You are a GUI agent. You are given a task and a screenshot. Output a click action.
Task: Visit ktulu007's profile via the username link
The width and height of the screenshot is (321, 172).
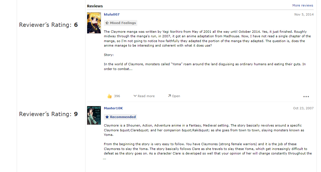112,14
